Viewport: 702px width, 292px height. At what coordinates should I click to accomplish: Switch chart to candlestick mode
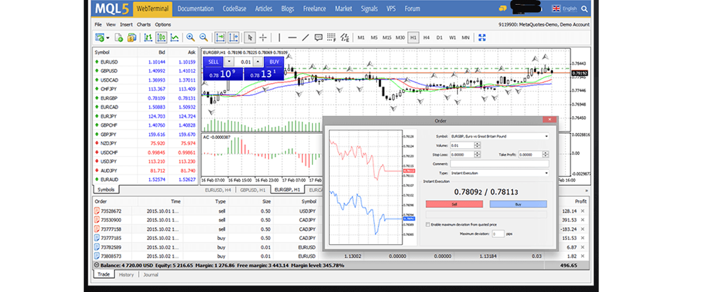pyautogui.click(x=160, y=37)
